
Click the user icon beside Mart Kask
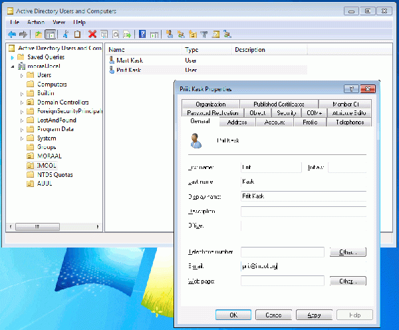click(112, 61)
